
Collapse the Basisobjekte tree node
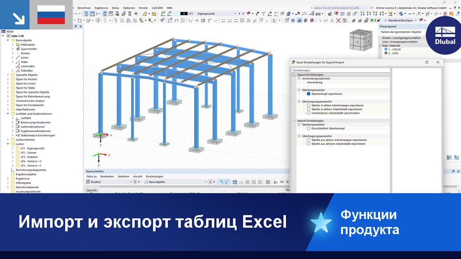point(8,40)
